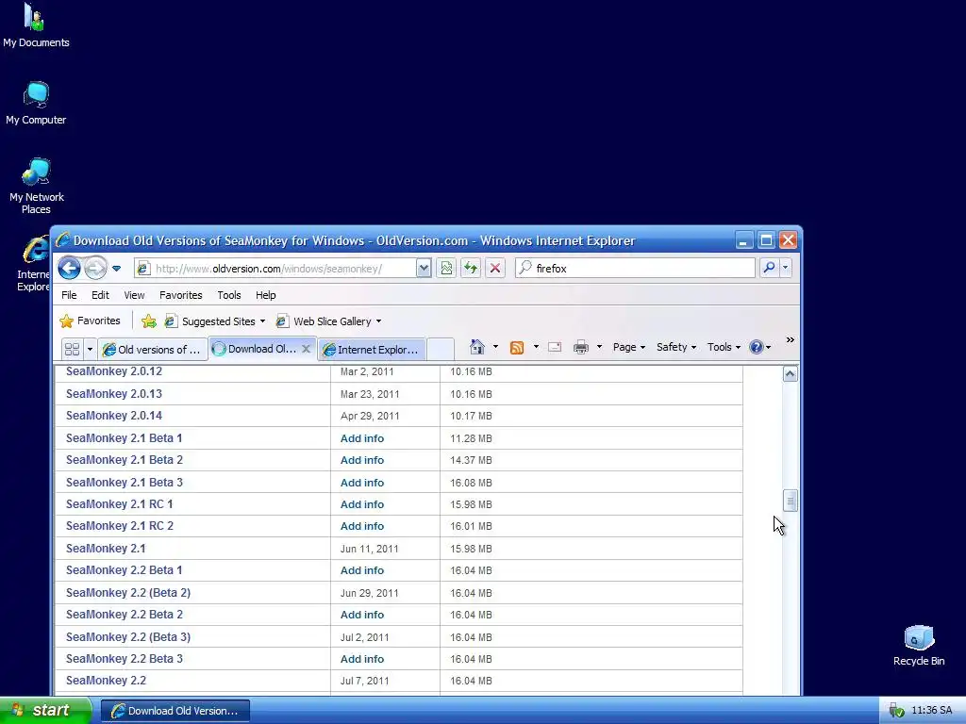Open the Favorites menu
Screen dimensions: 966x724
pyautogui.click(x=180, y=295)
